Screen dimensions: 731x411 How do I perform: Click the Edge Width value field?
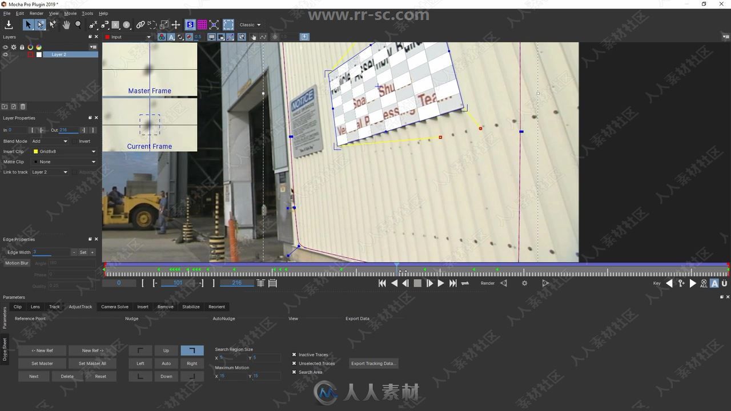point(50,252)
